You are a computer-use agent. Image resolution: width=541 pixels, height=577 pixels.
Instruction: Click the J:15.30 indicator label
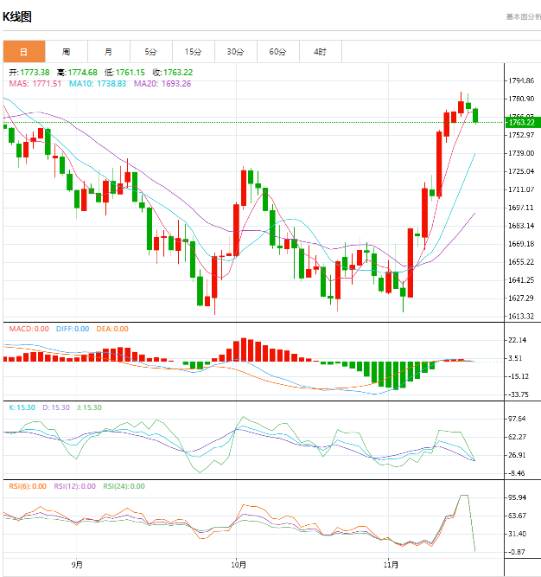[89, 407]
